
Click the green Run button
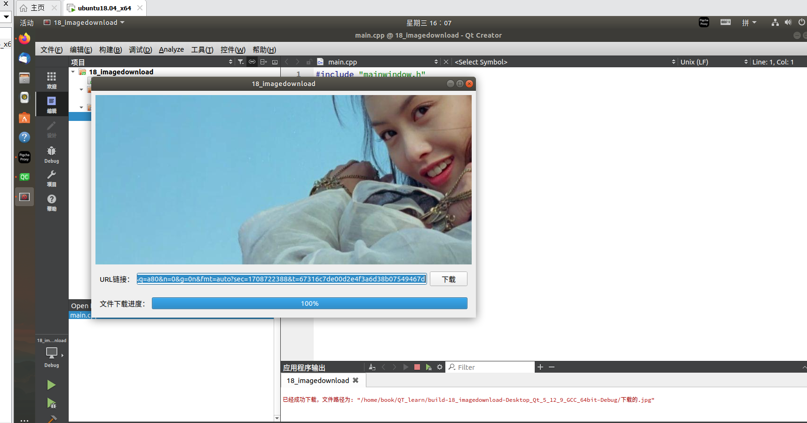click(51, 385)
